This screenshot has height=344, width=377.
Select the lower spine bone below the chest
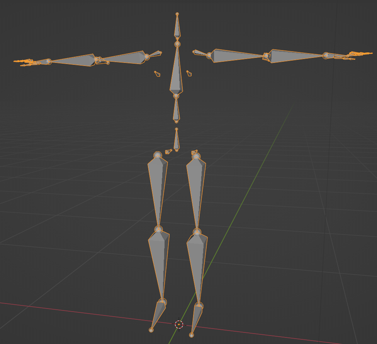(176, 109)
